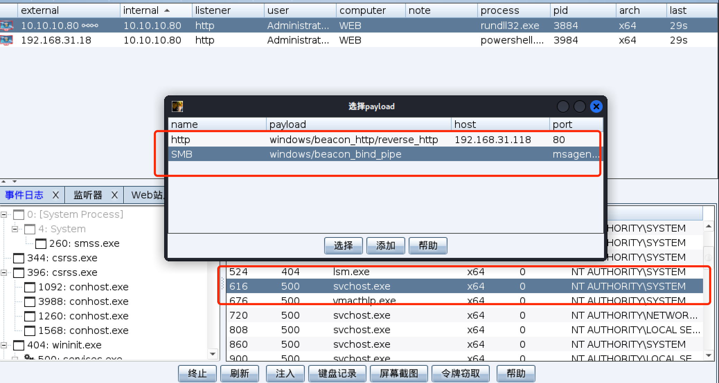
Task: Click the payload dialog title icon
Action: coord(177,106)
